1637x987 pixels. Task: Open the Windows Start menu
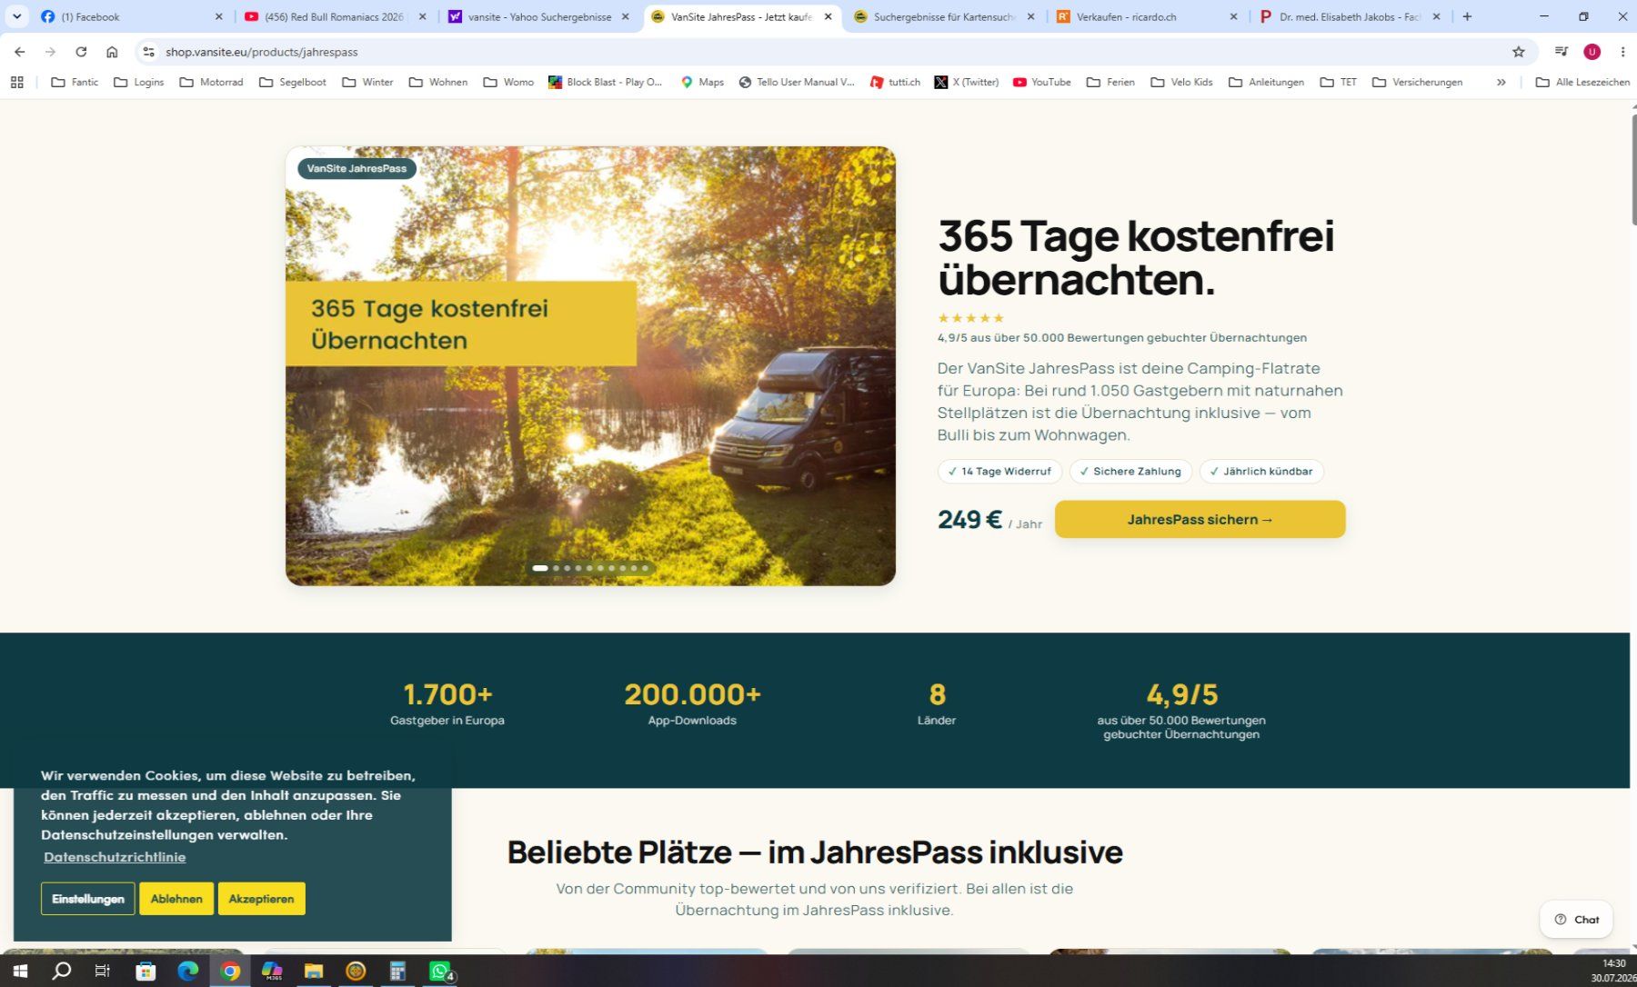pyautogui.click(x=20, y=971)
